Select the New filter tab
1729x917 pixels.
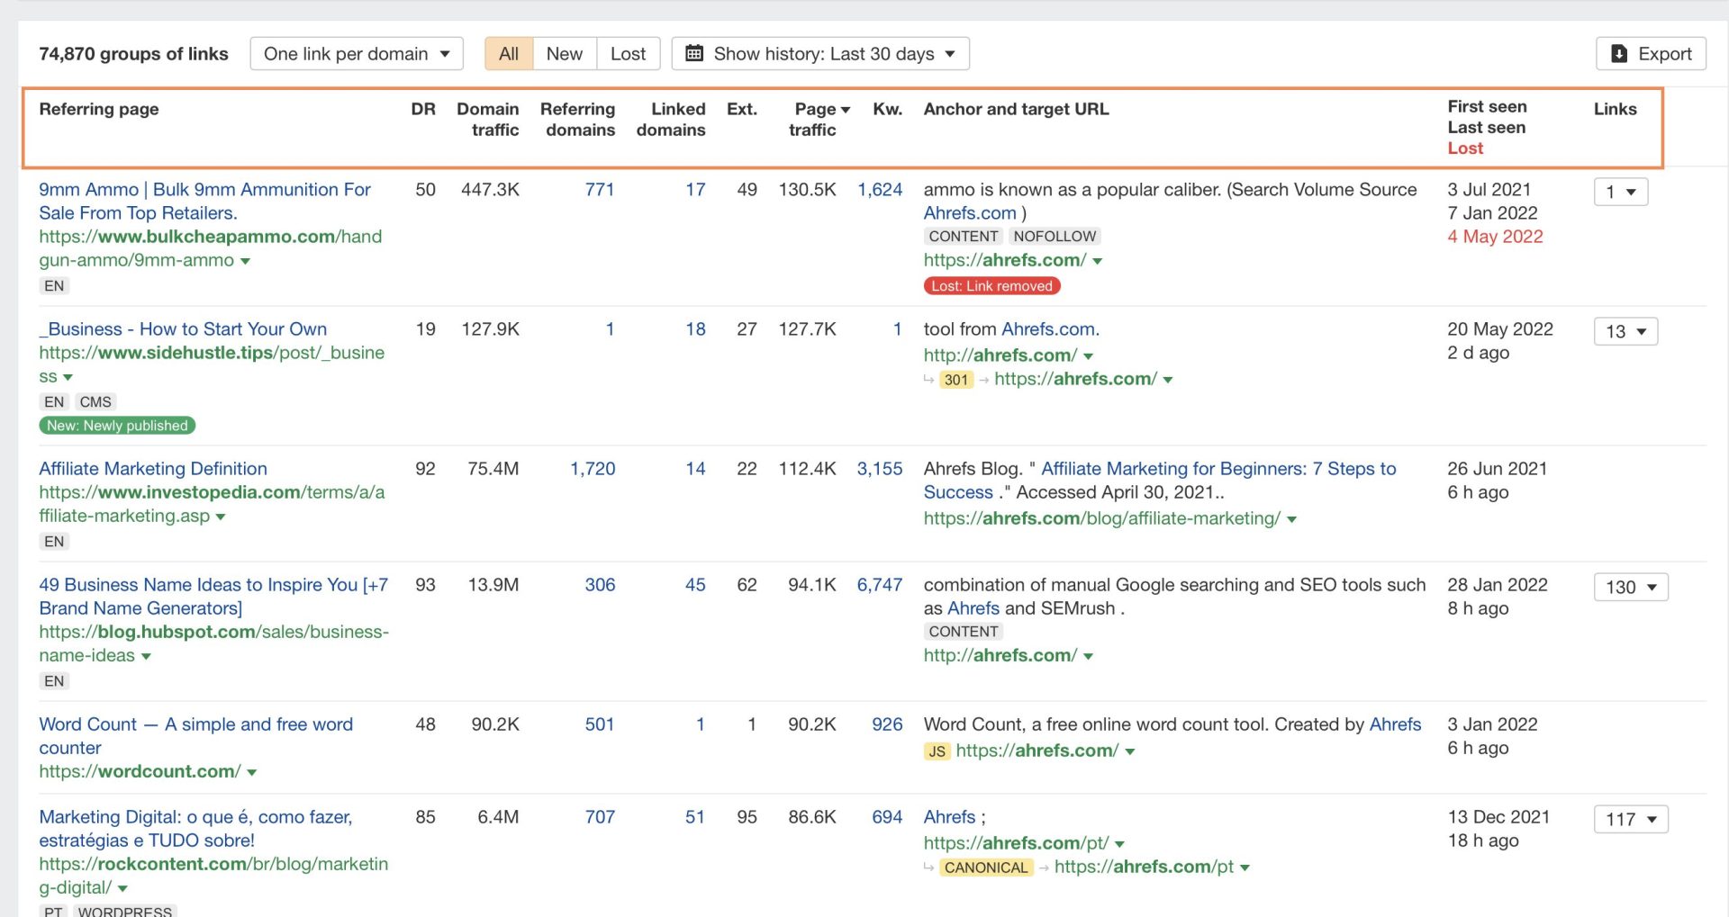click(565, 54)
